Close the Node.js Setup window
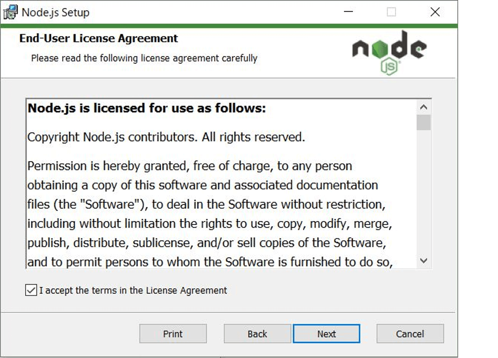The image size is (498, 358). (435, 12)
